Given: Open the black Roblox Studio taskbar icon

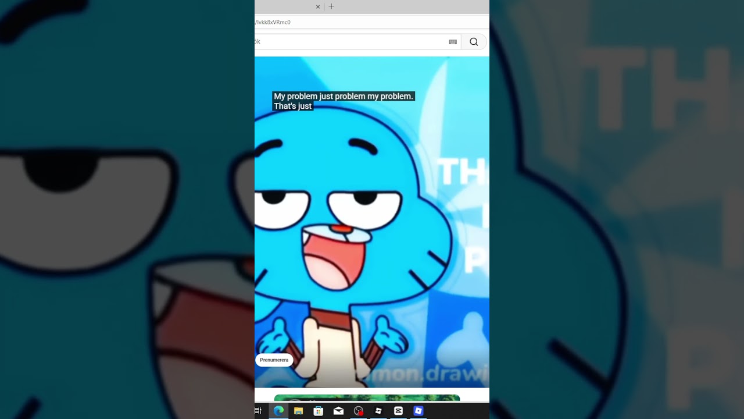Looking at the screenshot, I should pyautogui.click(x=378, y=411).
